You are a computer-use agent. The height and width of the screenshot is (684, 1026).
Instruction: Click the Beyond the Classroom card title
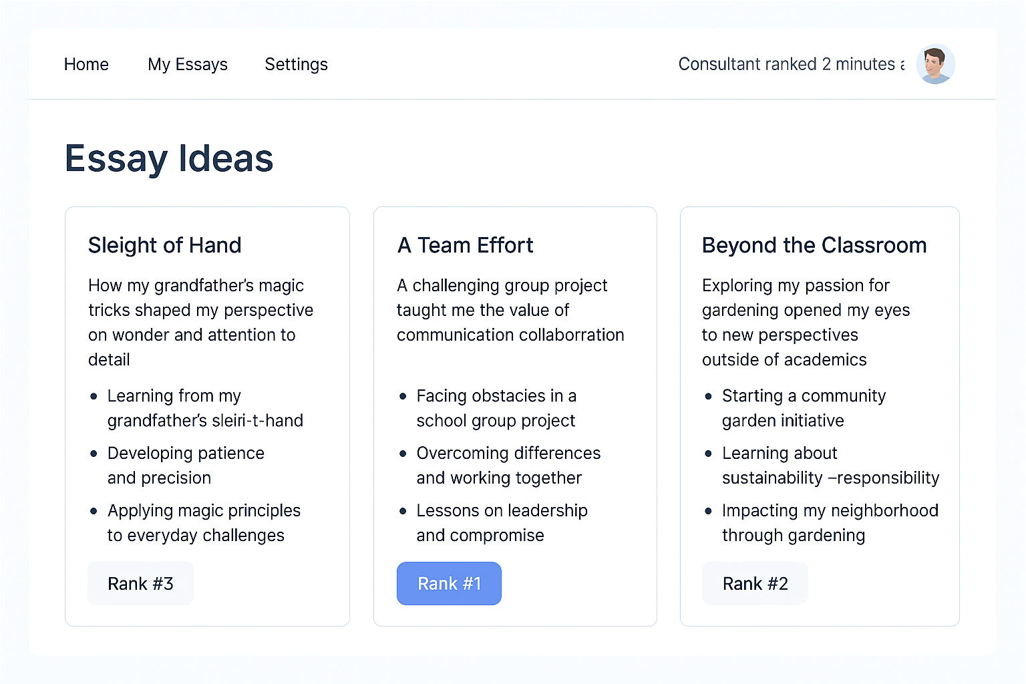[814, 245]
